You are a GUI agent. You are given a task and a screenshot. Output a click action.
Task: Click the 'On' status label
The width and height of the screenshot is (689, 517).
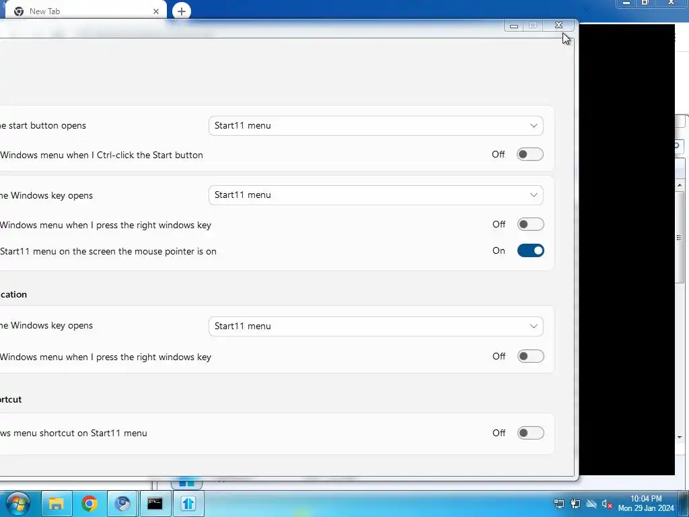click(499, 250)
